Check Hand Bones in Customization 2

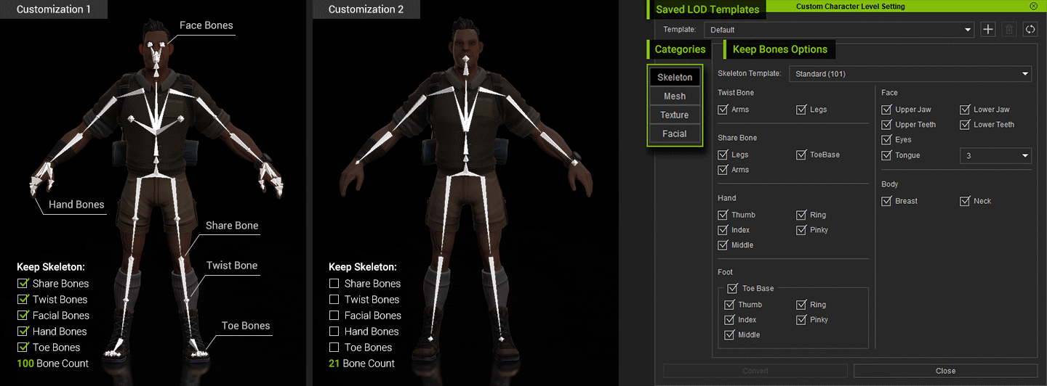tap(334, 332)
